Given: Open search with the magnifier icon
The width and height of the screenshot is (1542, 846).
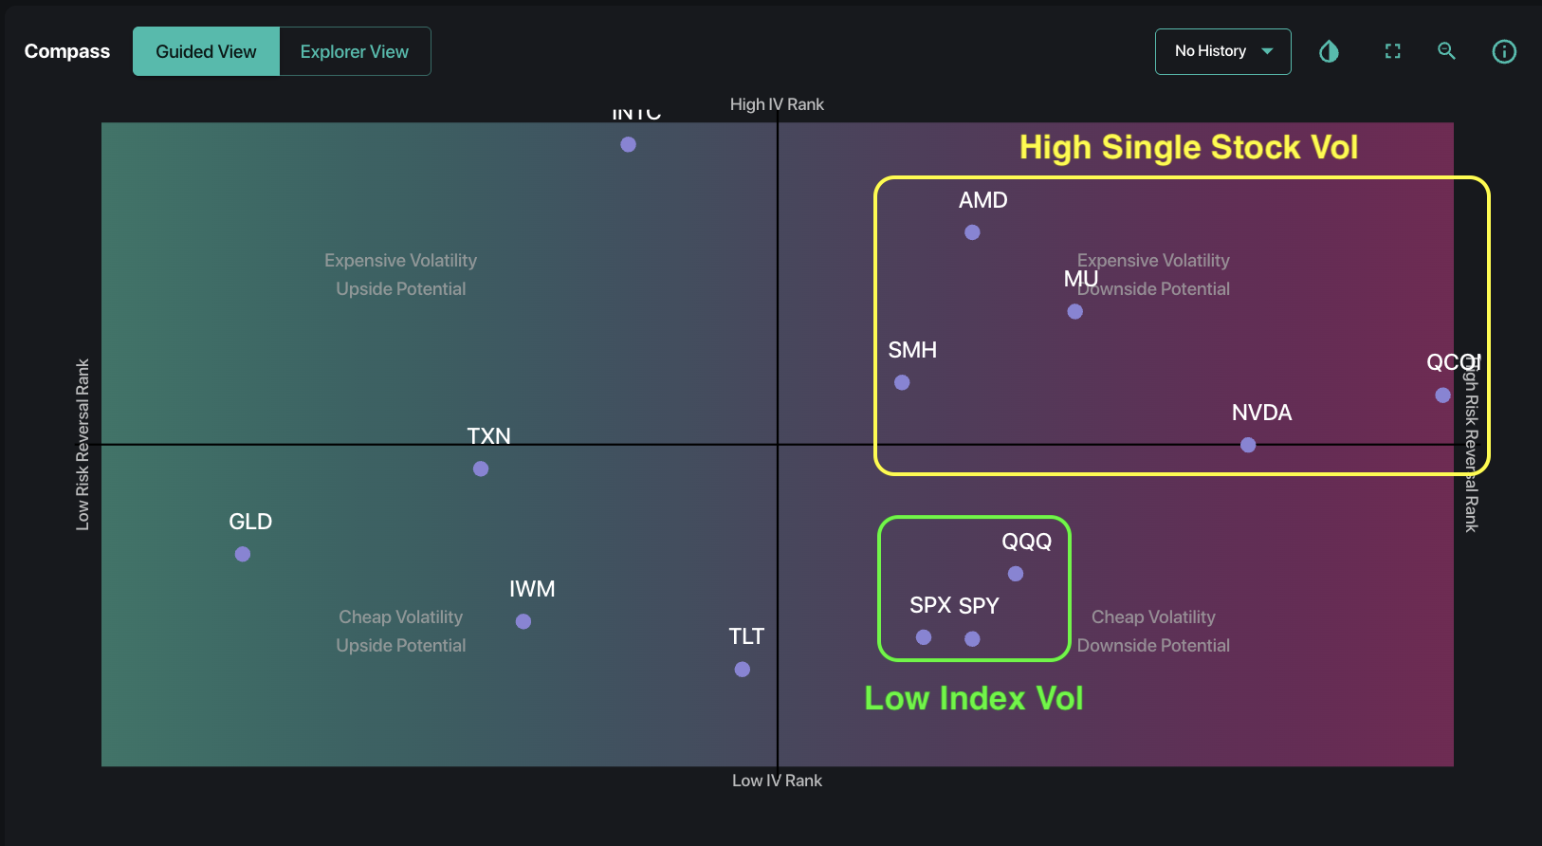Looking at the screenshot, I should [x=1446, y=51].
